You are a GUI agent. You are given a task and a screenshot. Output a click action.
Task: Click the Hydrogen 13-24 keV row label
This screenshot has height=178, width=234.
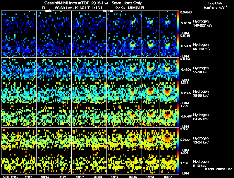(x=201, y=140)
